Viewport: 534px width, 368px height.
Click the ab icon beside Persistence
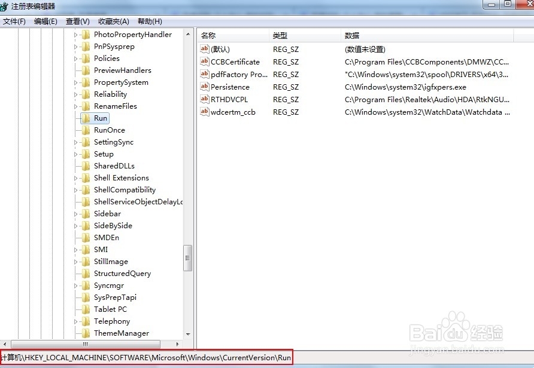click(204, 87)
